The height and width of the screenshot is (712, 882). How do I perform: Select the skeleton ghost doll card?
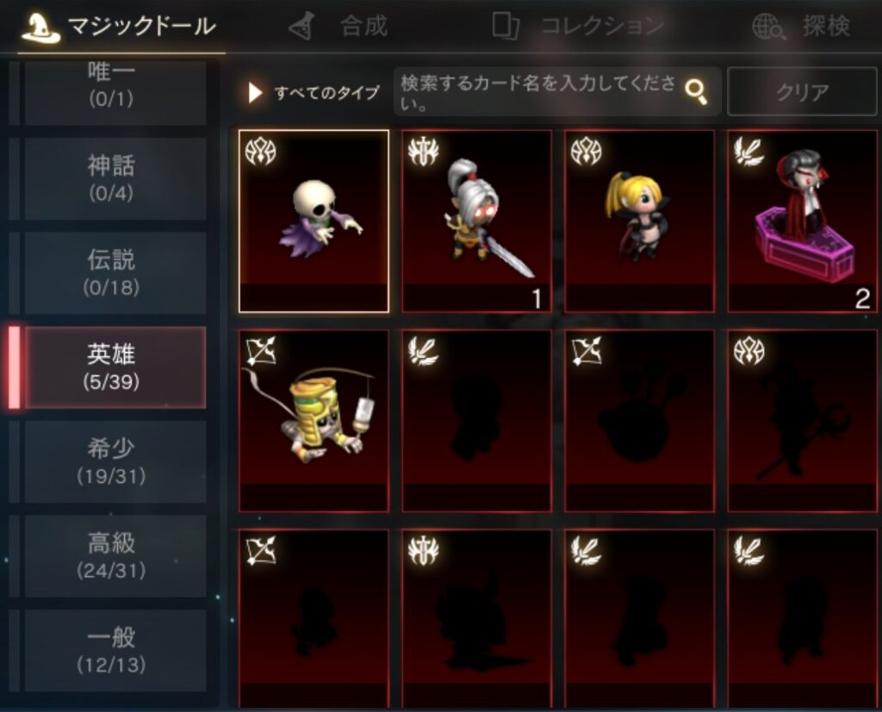(314, 221)
